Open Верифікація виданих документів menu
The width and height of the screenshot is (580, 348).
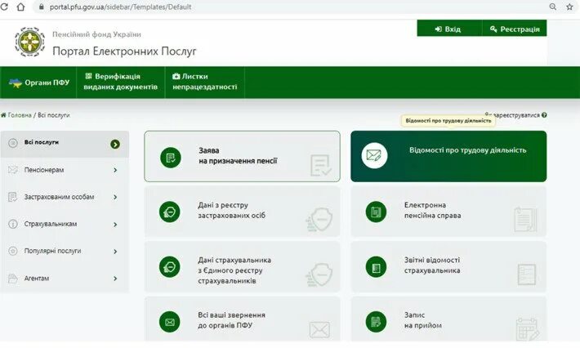(x=121, y=82)
